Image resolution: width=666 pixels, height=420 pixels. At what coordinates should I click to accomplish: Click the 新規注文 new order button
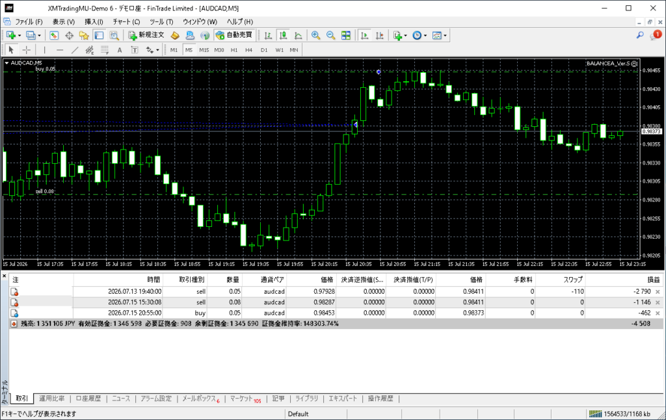(x=146, y=35)
